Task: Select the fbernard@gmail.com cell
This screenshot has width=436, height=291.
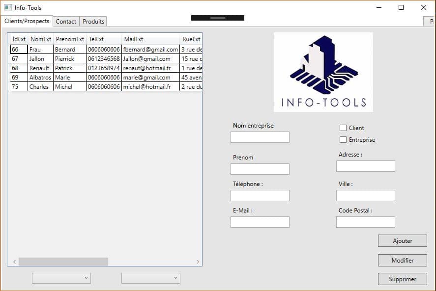Action: point(151,50)
